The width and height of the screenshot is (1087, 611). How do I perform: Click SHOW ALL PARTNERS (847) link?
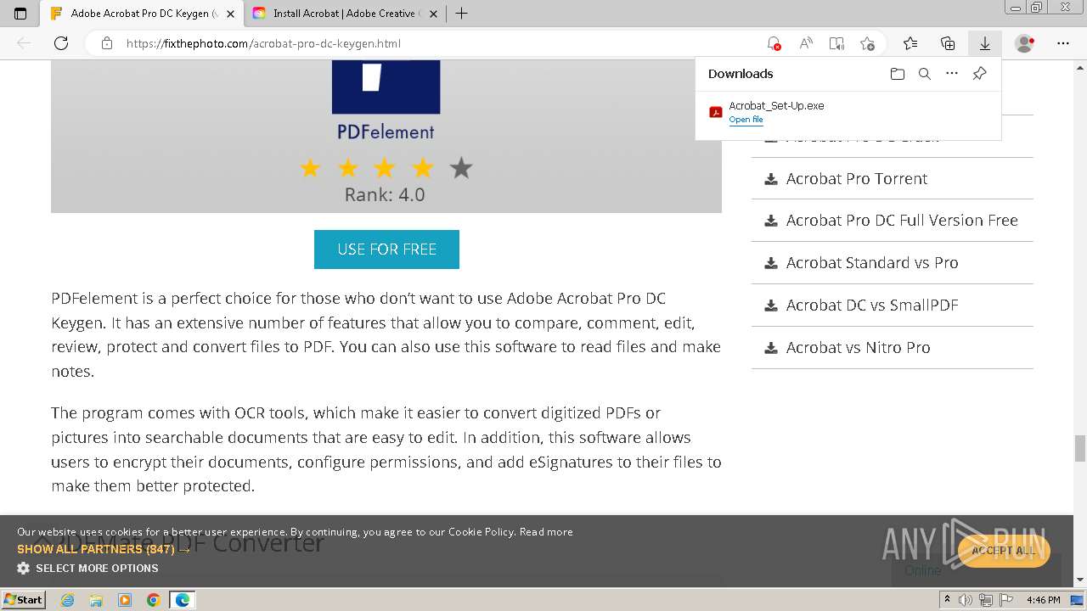(x=104, y=549)
